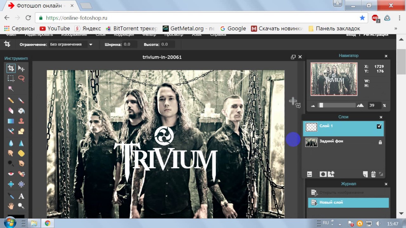The image size is (406, 228).
Task: Select the Sponge tool
Action: (21, 153)
